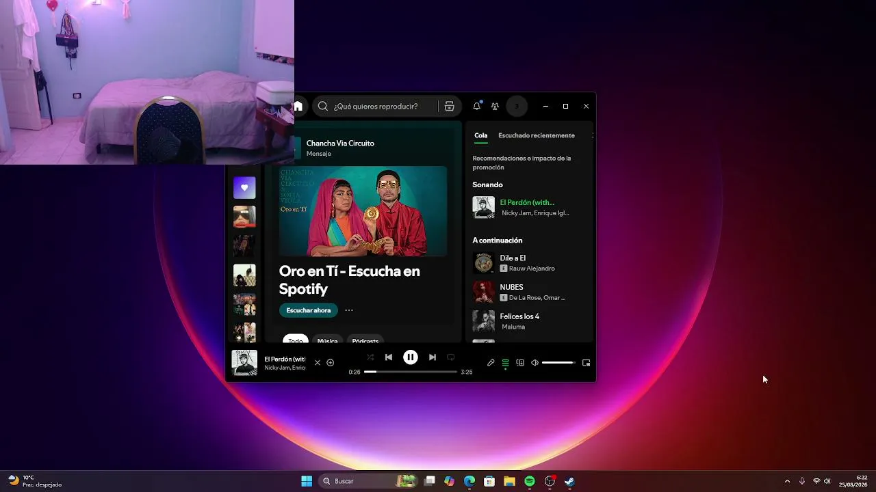Open Liked Songs heart playlist
Screen dimensions: 876x492
pos(244,188)
